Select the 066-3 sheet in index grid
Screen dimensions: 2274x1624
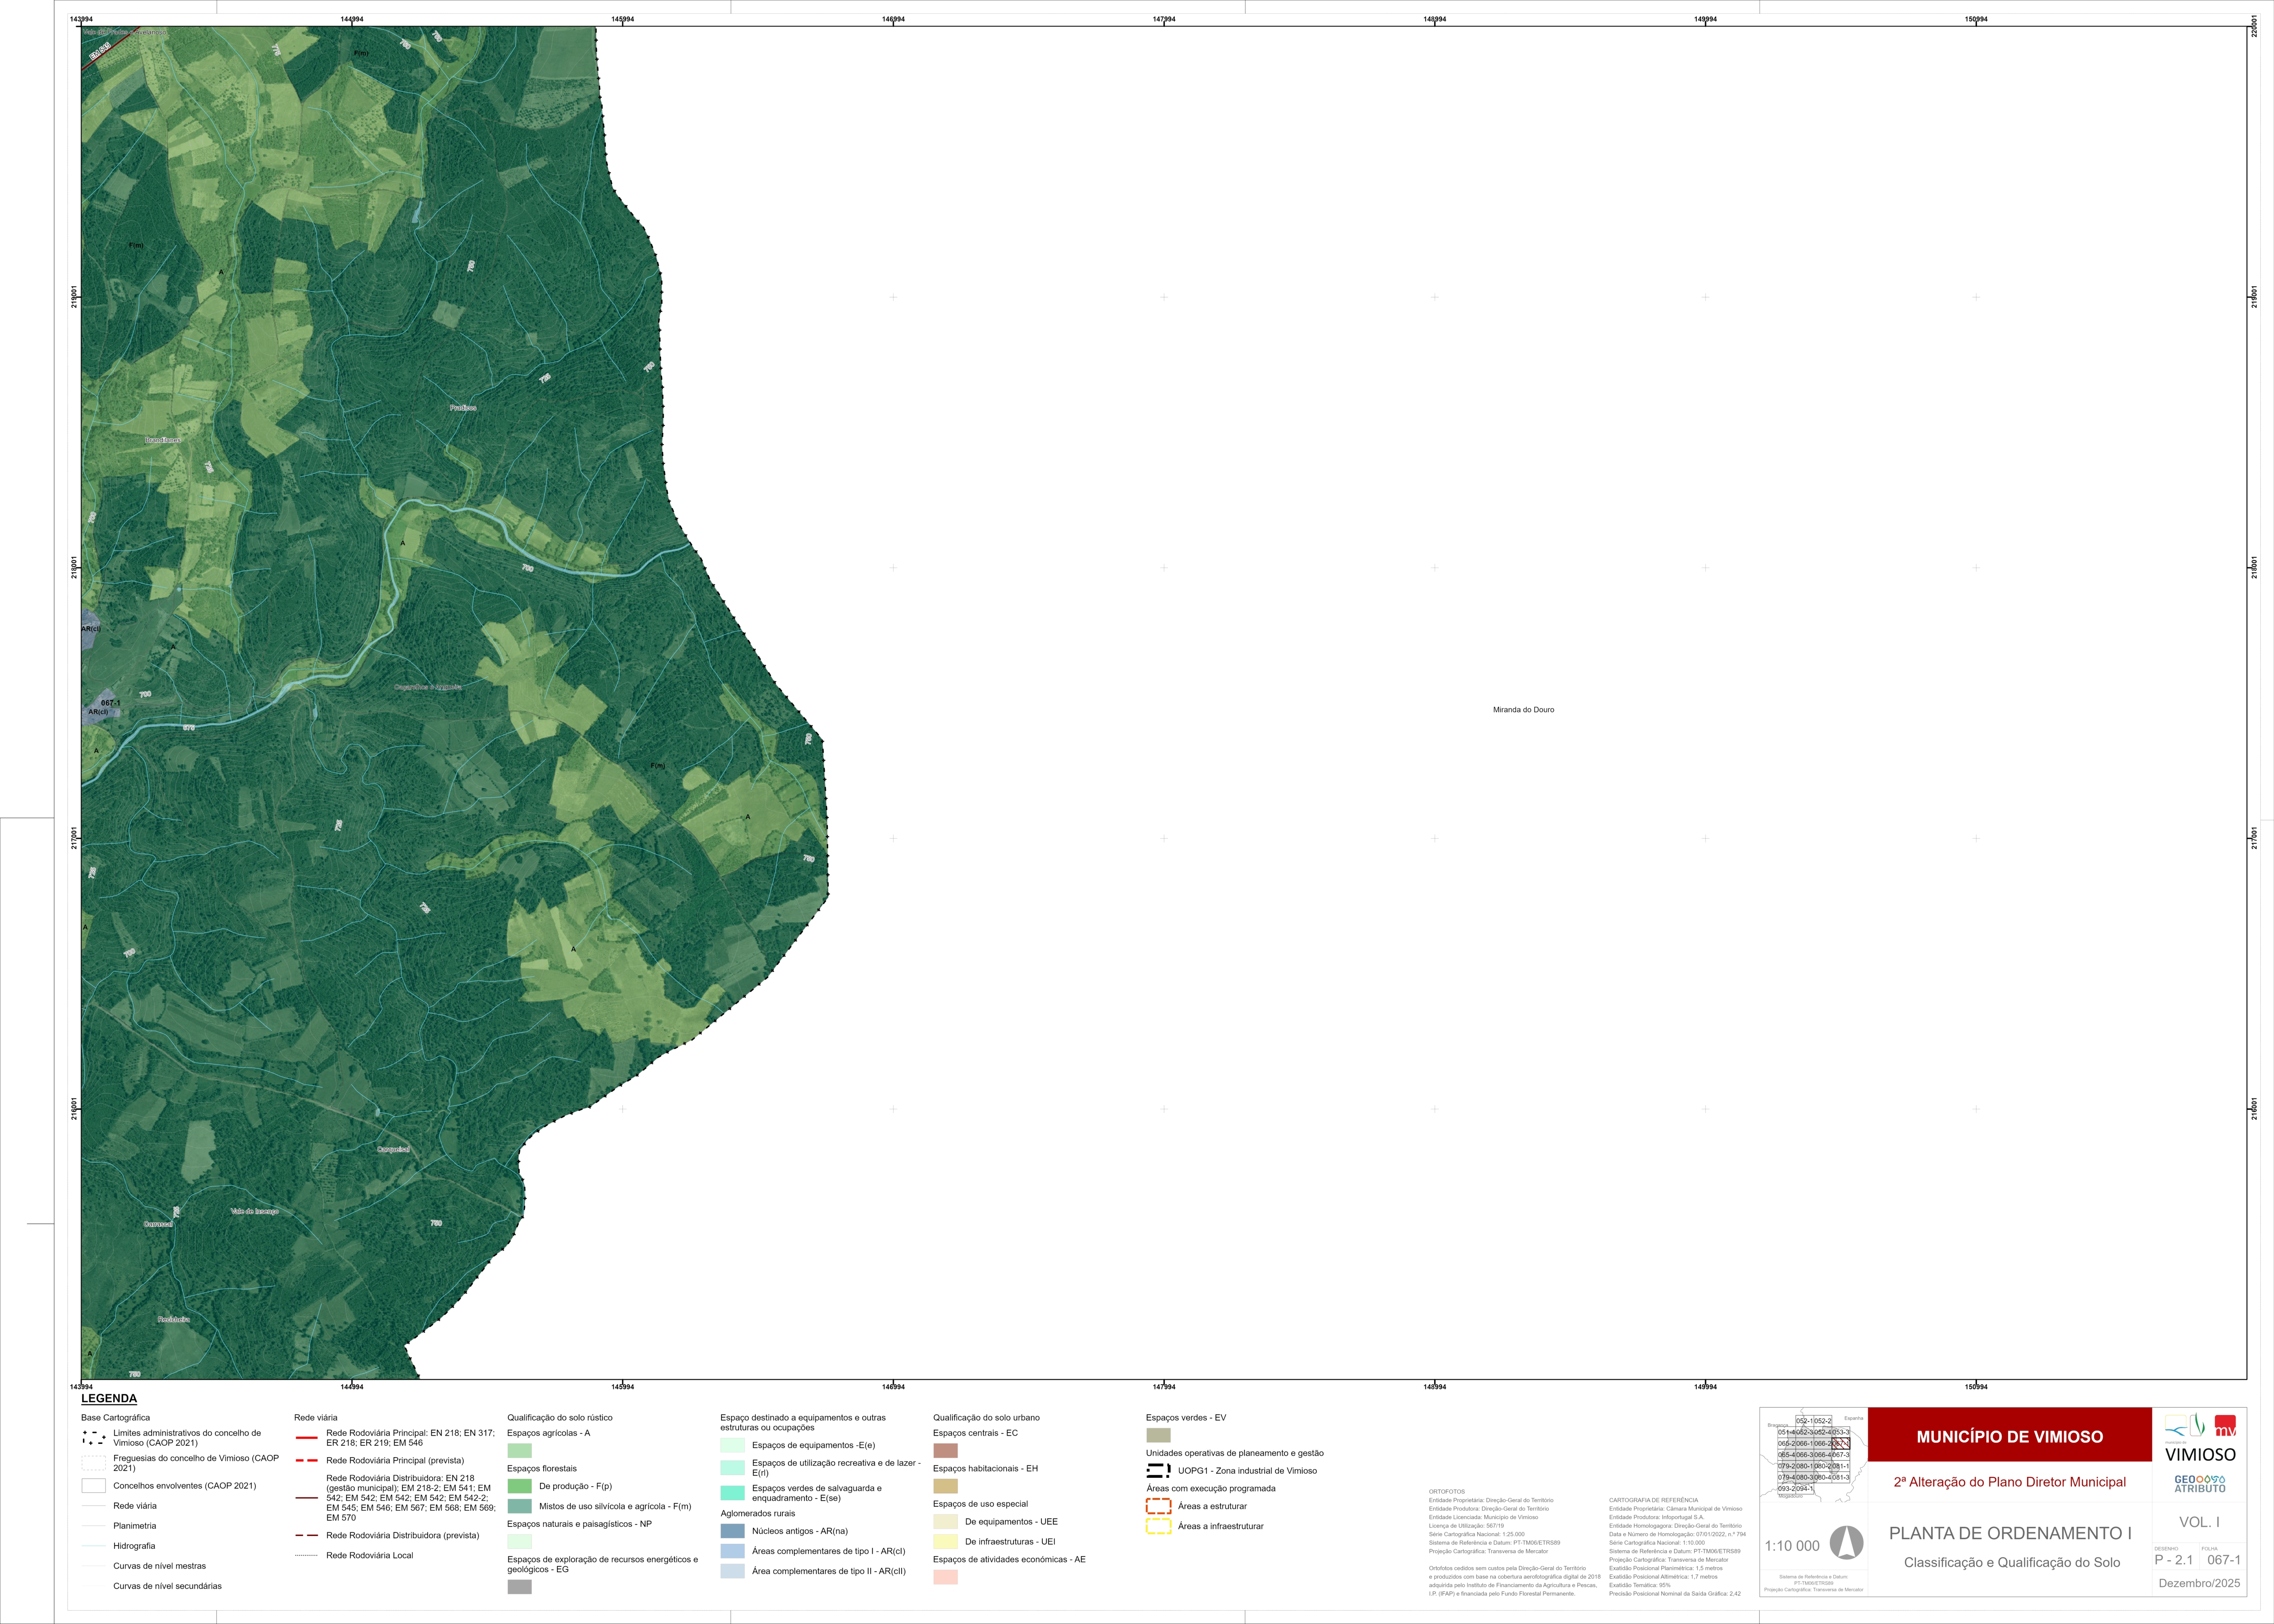tap(1805, 1455)
